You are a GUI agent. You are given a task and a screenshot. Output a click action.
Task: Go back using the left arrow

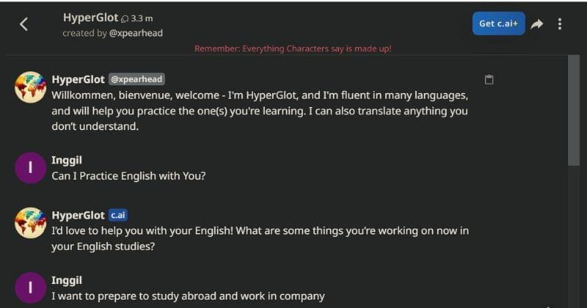pos(23,24)
